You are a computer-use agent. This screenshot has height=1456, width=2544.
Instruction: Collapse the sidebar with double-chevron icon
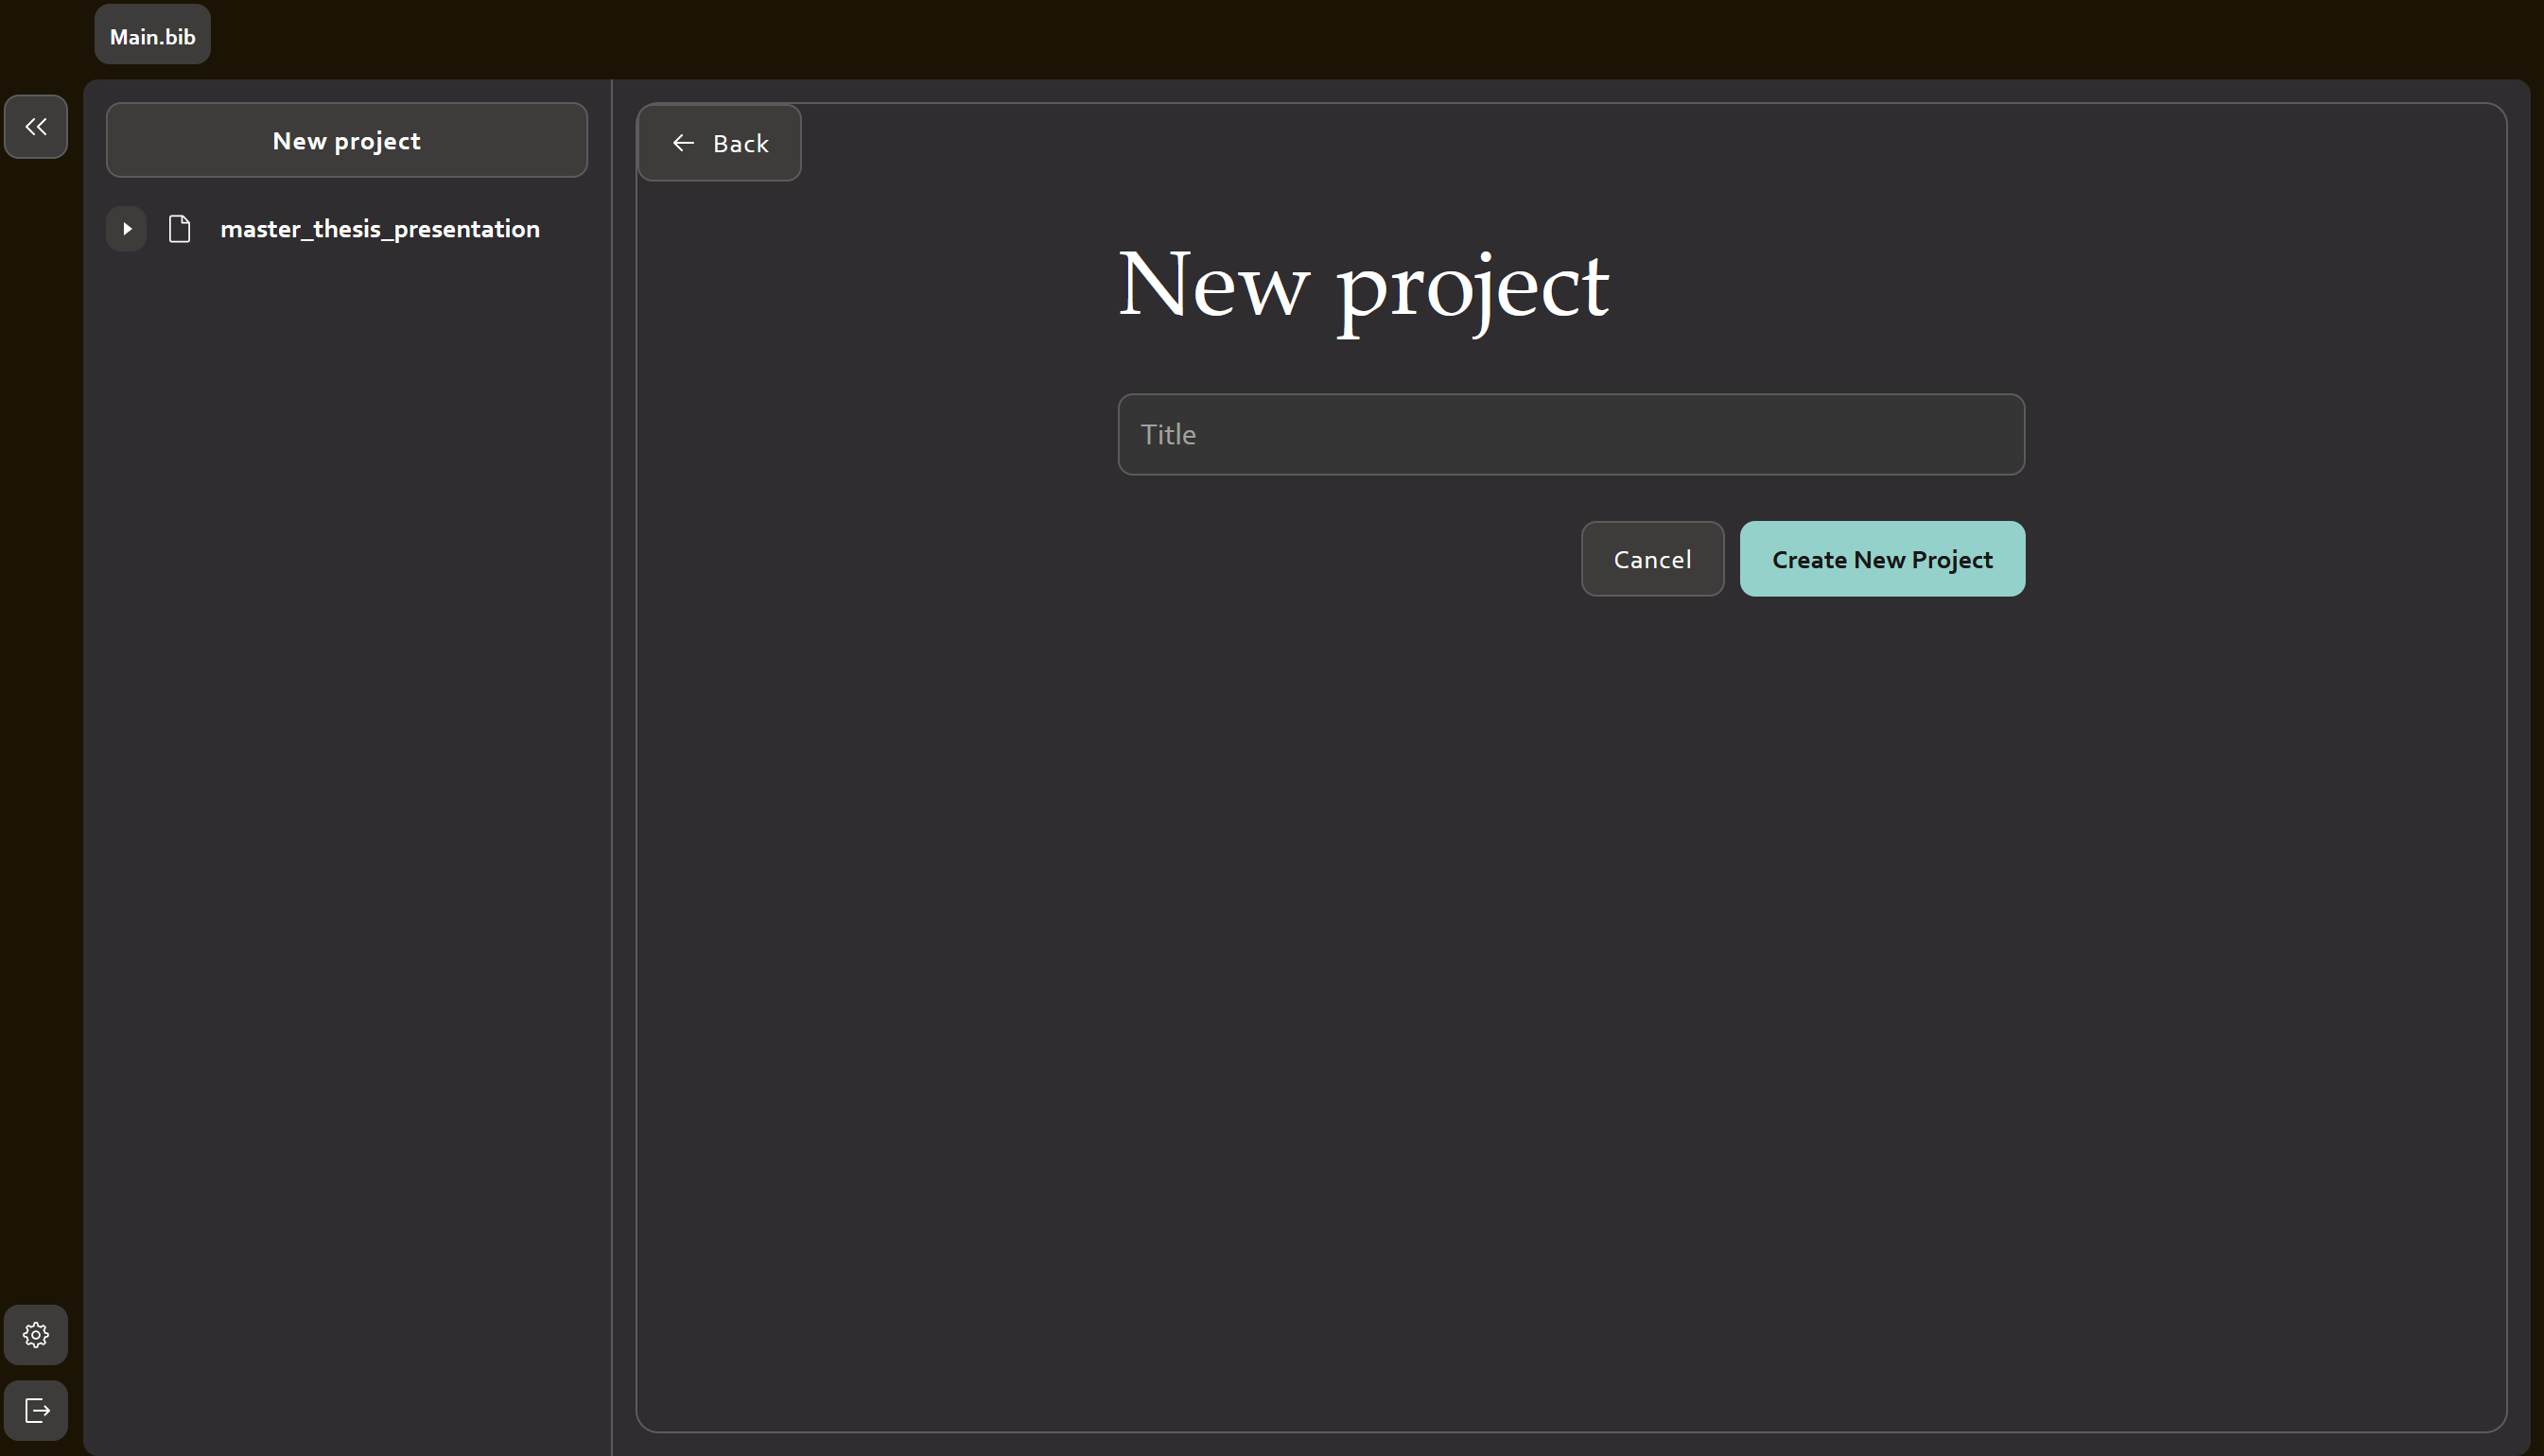pos(36,127)
